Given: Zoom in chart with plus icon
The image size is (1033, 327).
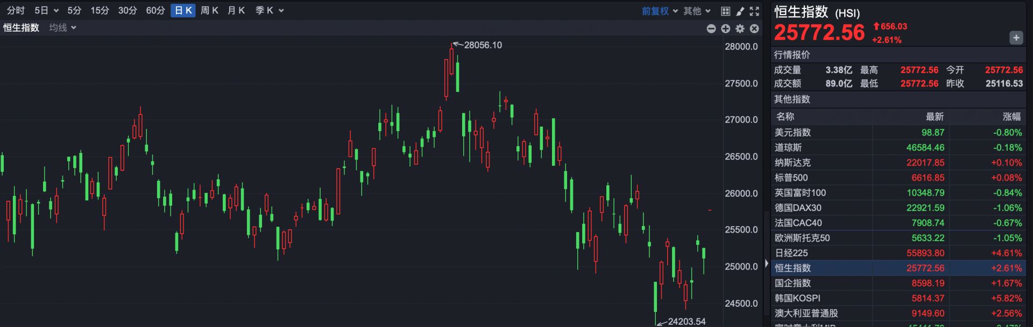Looking at the screenshot, I should click(725, 28).
